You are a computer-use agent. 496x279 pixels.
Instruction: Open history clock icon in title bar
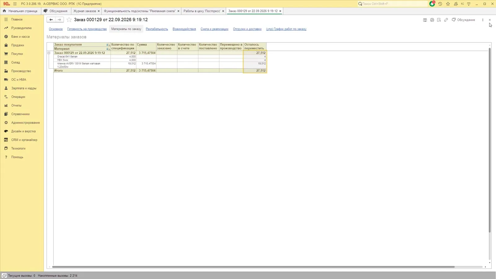click(440, 4)
